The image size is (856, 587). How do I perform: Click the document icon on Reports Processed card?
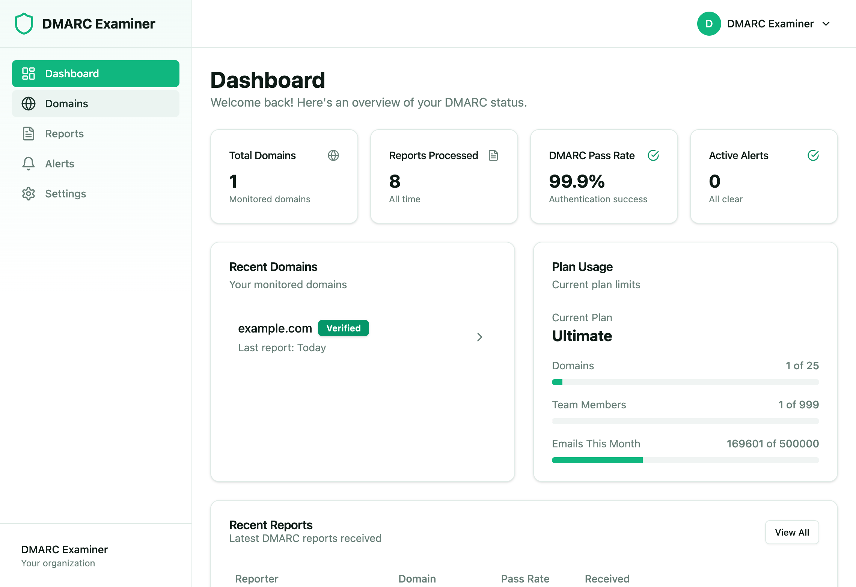(493, 155)
